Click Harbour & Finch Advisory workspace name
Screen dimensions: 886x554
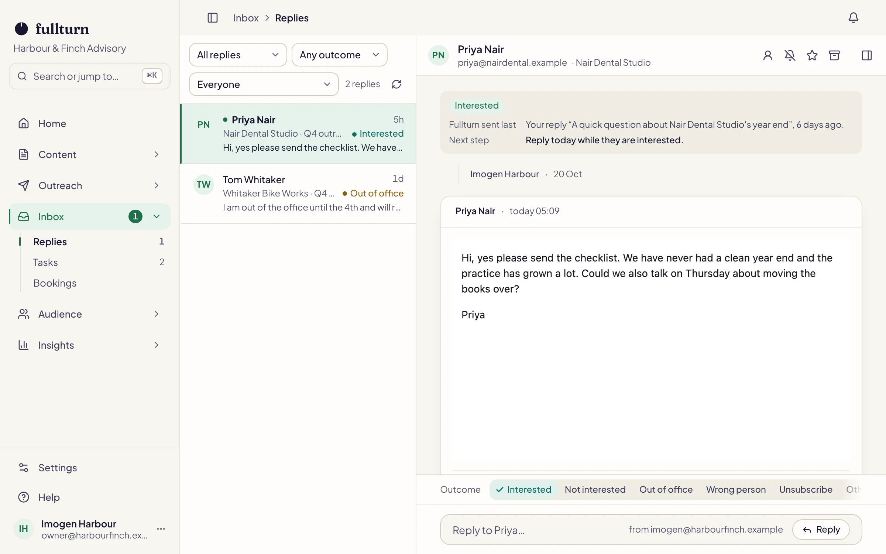(70, 48)
